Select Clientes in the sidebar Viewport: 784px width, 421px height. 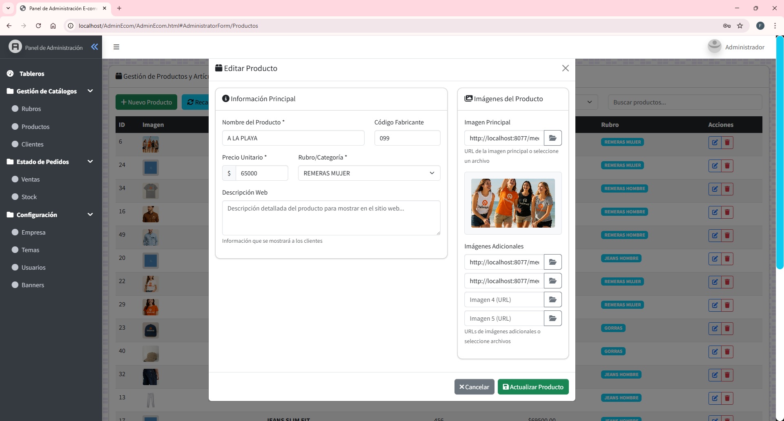[x=32, y=144]
